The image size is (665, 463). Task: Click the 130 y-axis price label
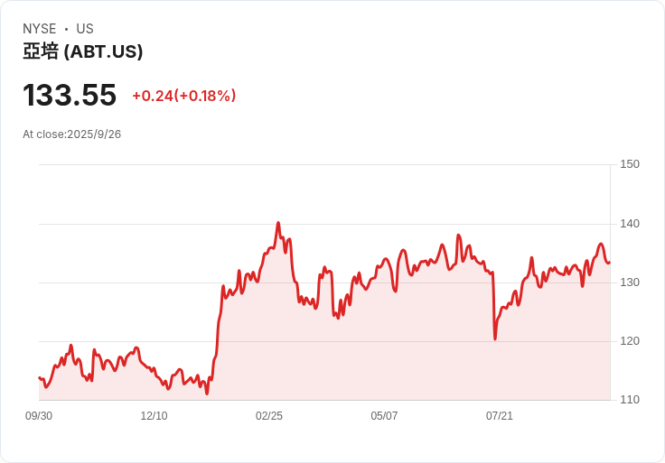pos(630,282)
